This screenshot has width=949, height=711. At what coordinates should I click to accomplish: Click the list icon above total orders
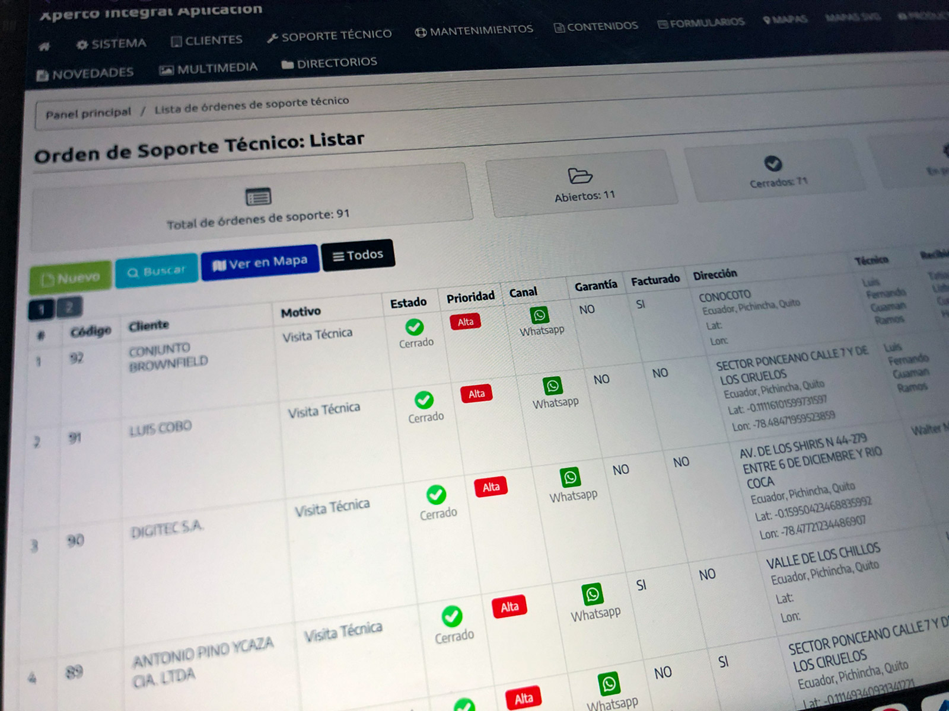coord(258,197)
